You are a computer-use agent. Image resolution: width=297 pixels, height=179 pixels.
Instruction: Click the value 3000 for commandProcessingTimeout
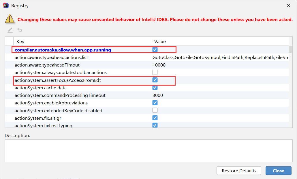(158, 95)
